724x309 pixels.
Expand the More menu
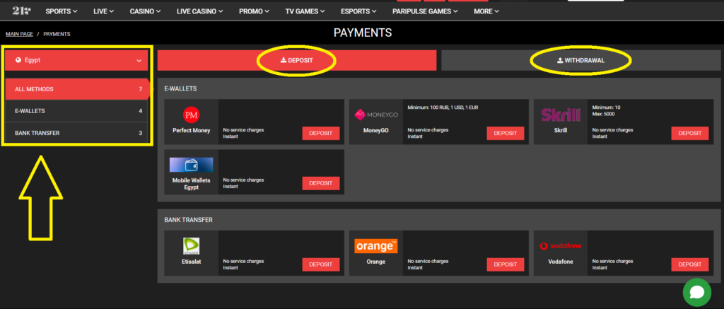(486, 11)
